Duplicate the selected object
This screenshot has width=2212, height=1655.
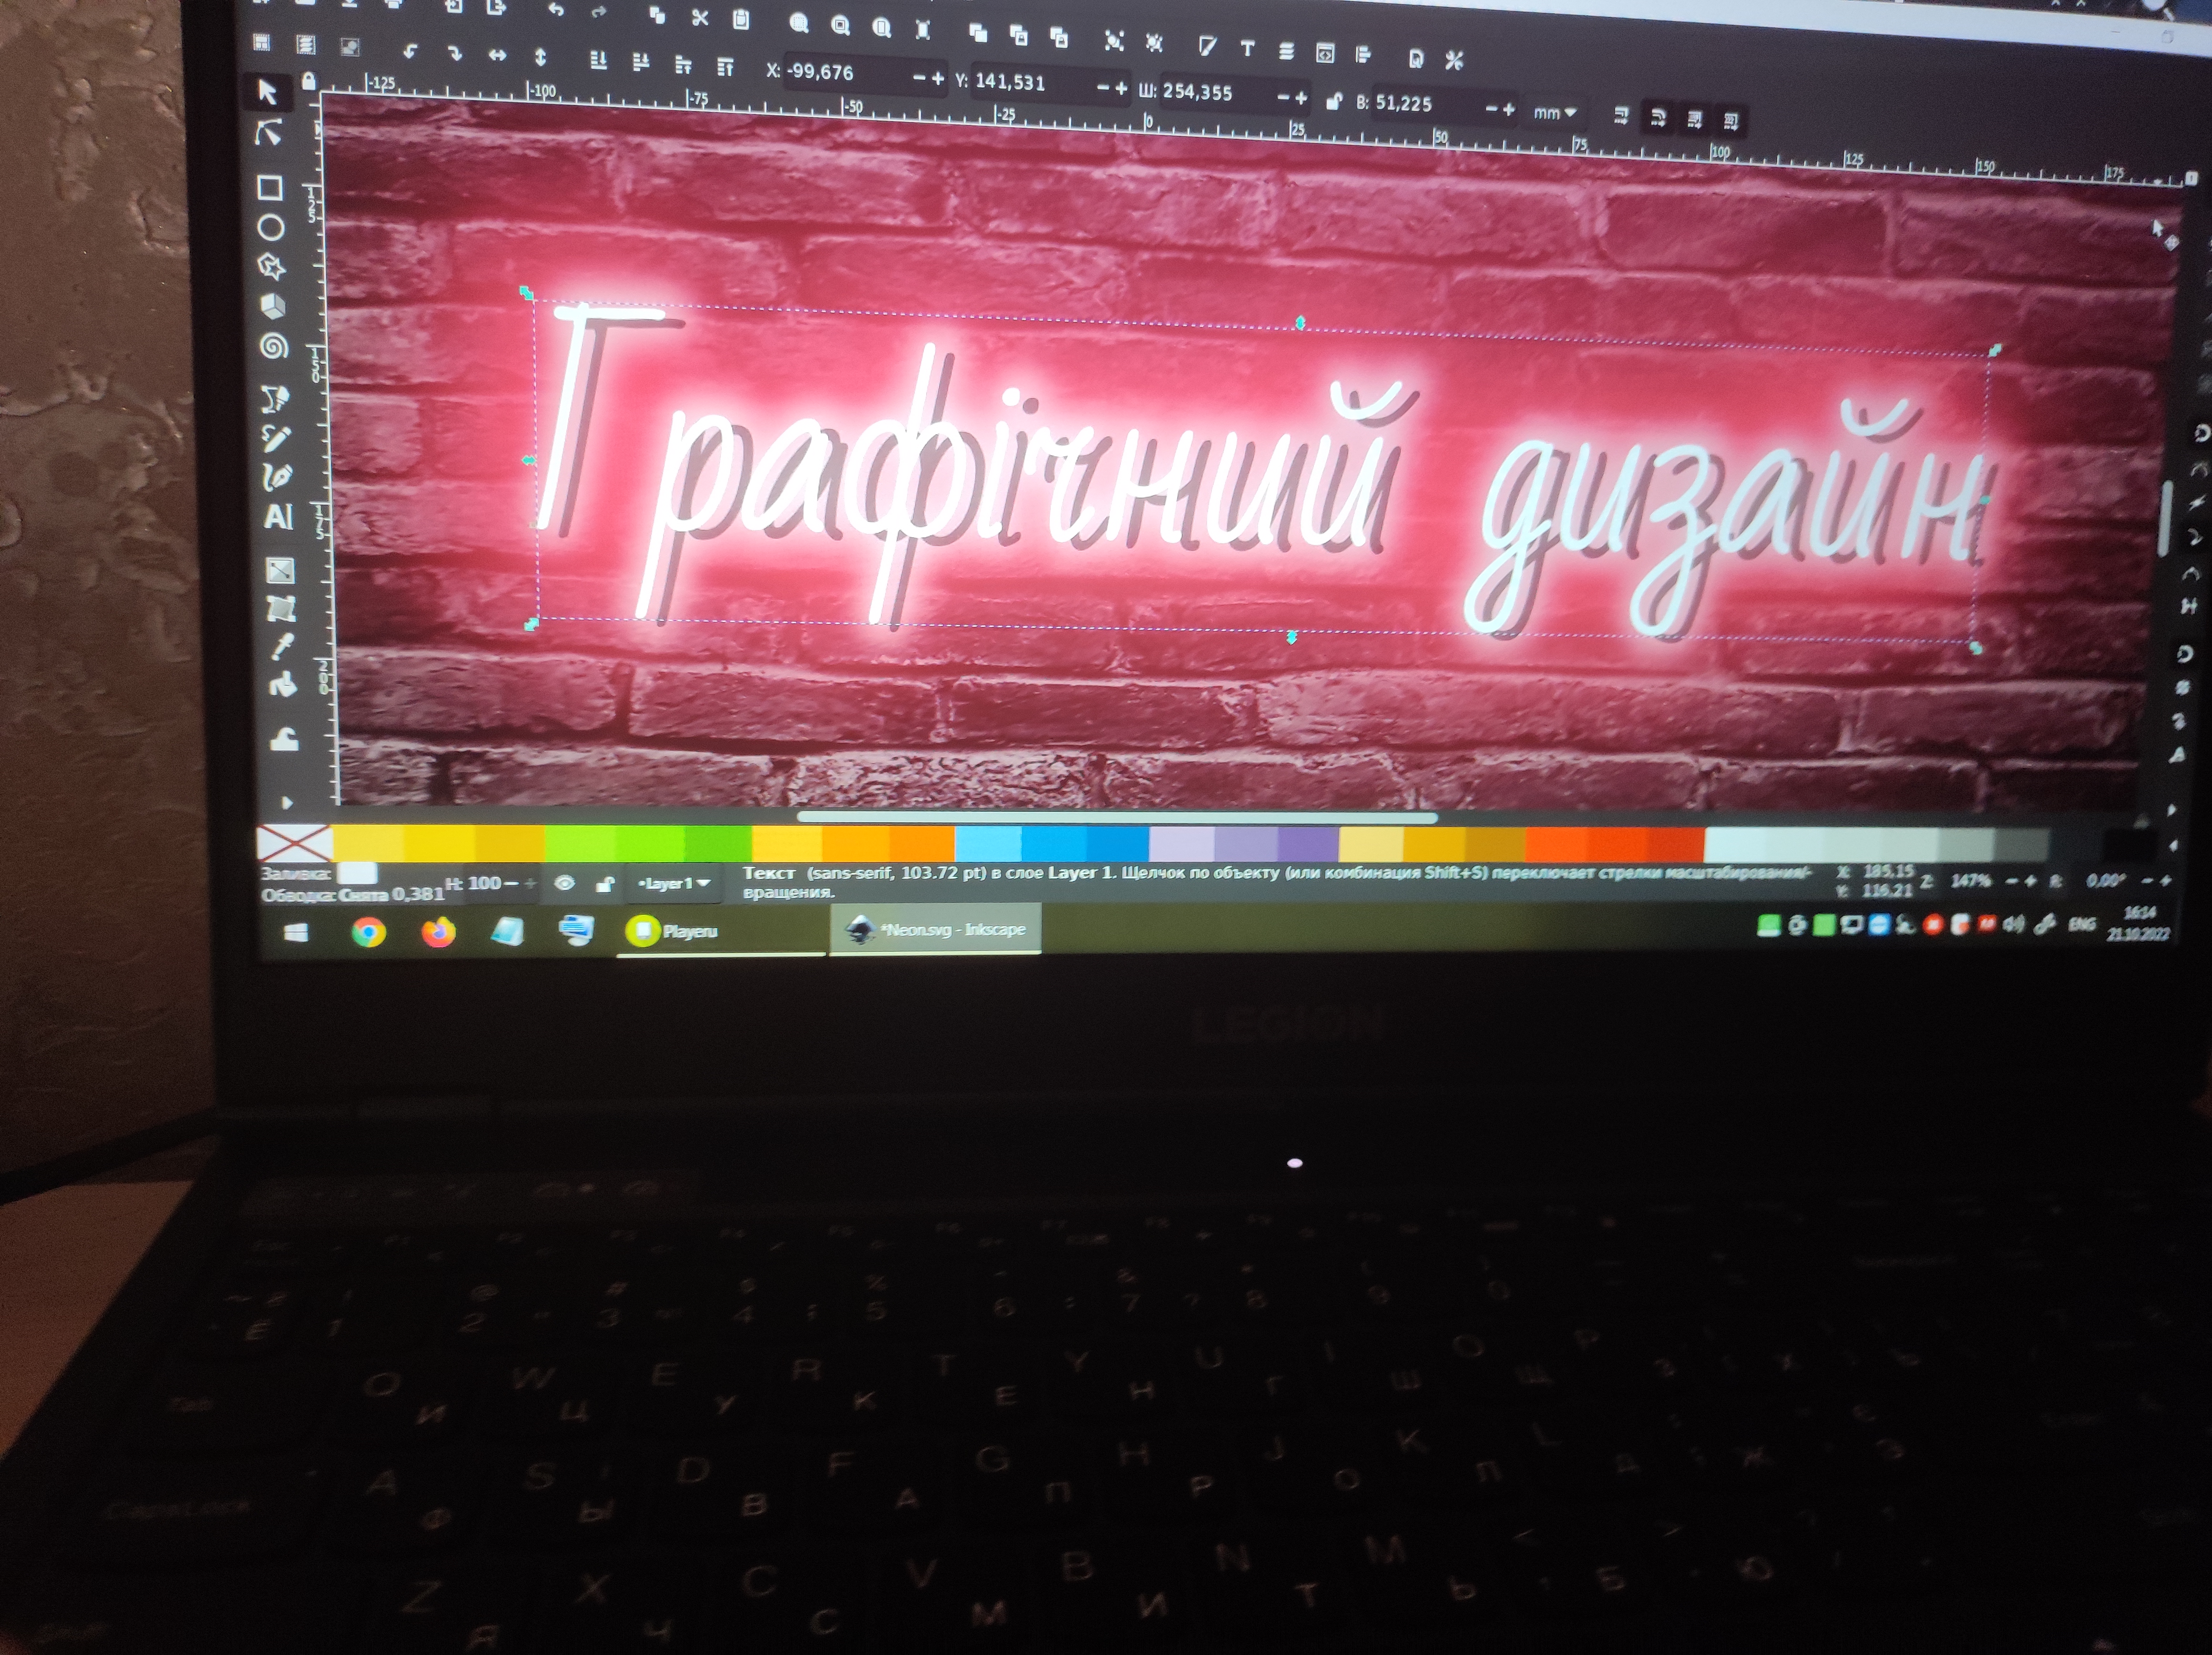(978, 33)
